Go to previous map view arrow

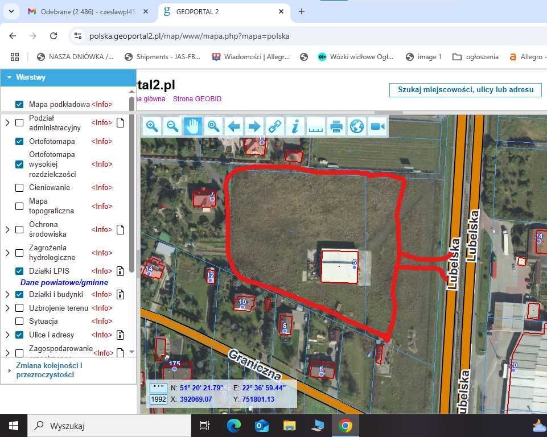(x=234, y=126)
